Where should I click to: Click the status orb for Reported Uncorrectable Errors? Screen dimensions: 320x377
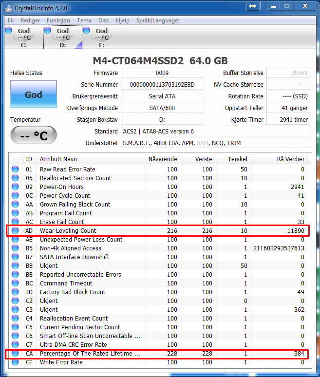pos(15,274)
